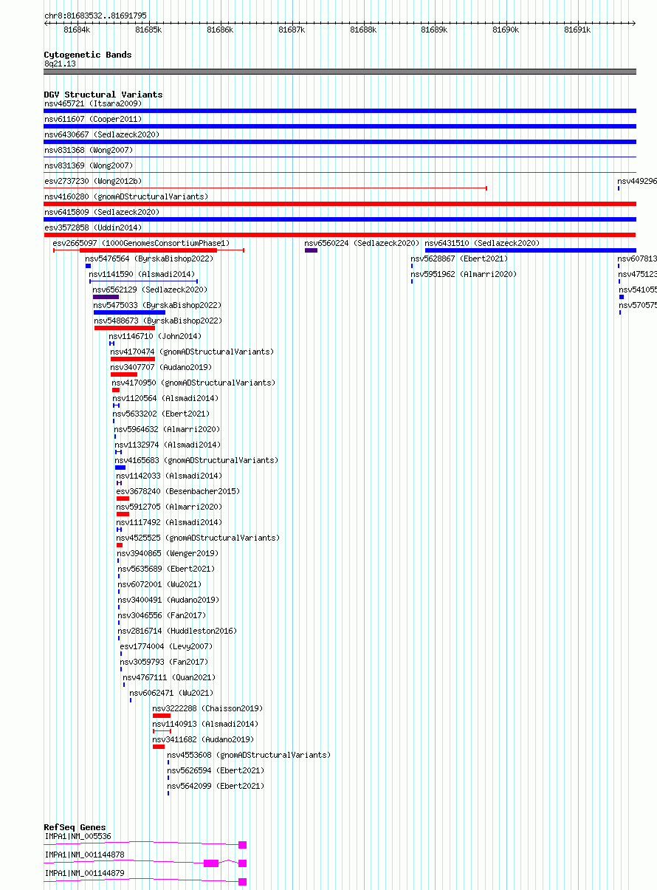Open esv1774004 (Levy2007) label
The image size is (657, 890).
(x=166, y=646)
